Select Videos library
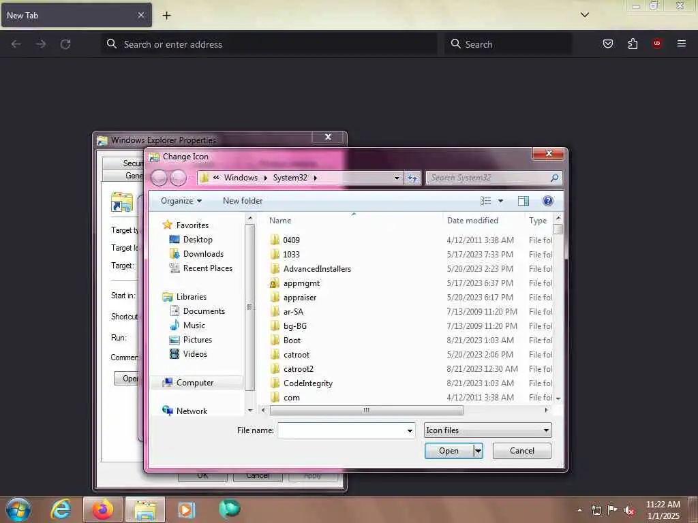The width and height of the screenshot is (698, 523). point(195,353)
